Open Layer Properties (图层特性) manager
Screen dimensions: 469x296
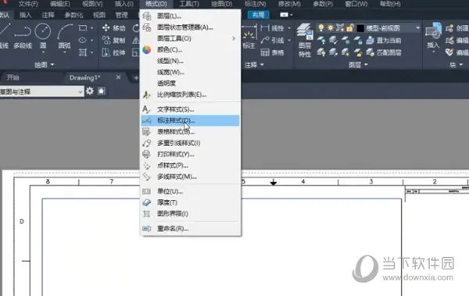pos(305,40)
